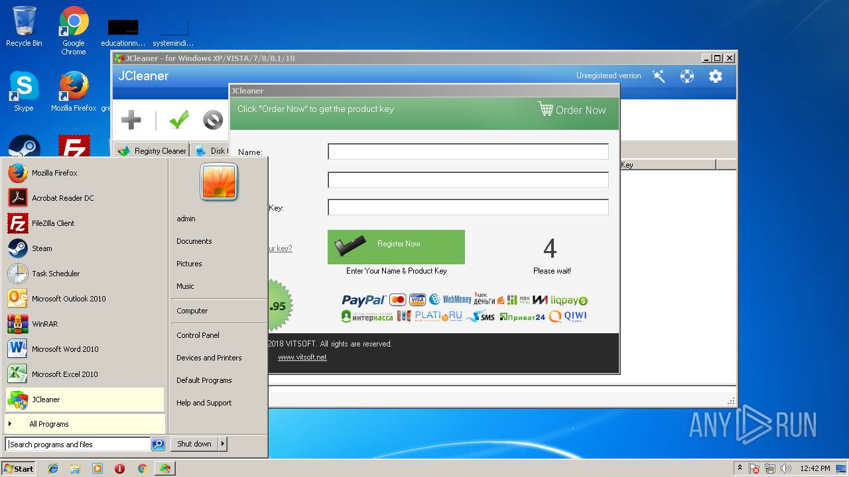
Task: Open Music from Start menu
Action: [218, 286]
